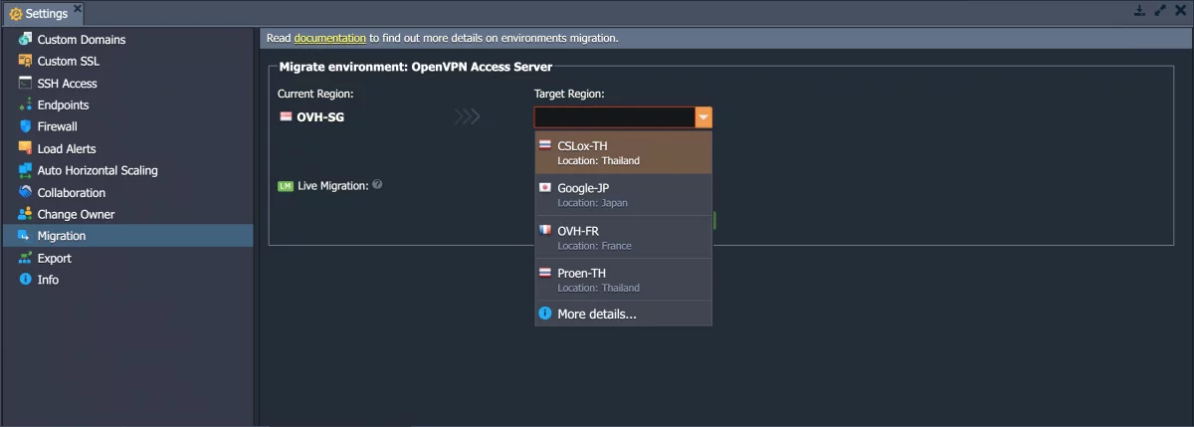Choose Proen-TH Thailand as target region

[624, 280]
